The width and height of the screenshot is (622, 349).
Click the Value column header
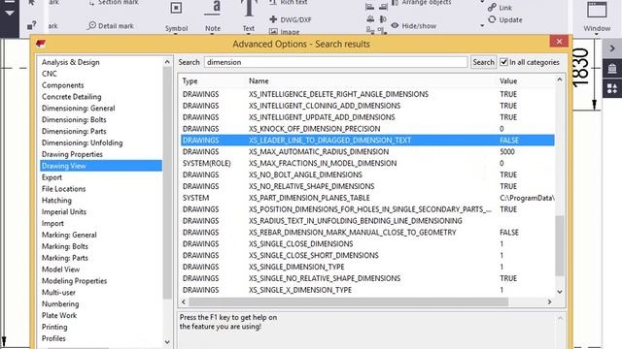point(508,80)
